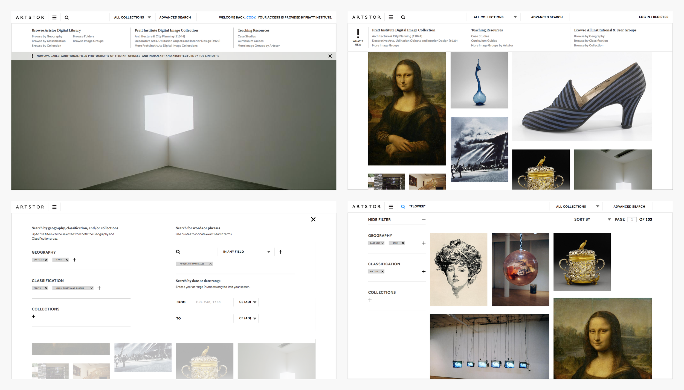Open striped shoe thumbnail

582,96
